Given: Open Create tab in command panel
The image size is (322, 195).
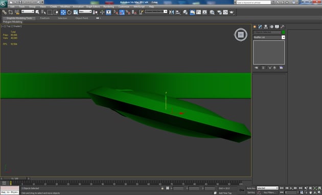Looking at the screenshot, I should (x=255, y=27).
